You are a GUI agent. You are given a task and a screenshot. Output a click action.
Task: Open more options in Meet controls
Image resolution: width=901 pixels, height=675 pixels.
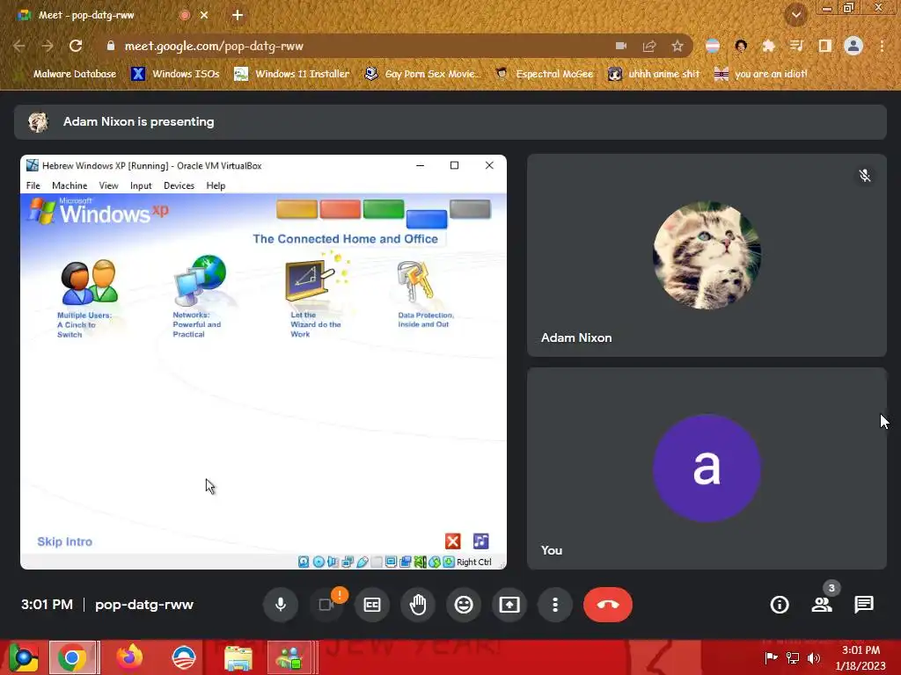[555, 605]
